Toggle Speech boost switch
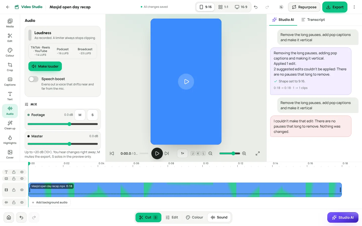The image size is (362, 226). pyautogui.click(x=33, y=79)
